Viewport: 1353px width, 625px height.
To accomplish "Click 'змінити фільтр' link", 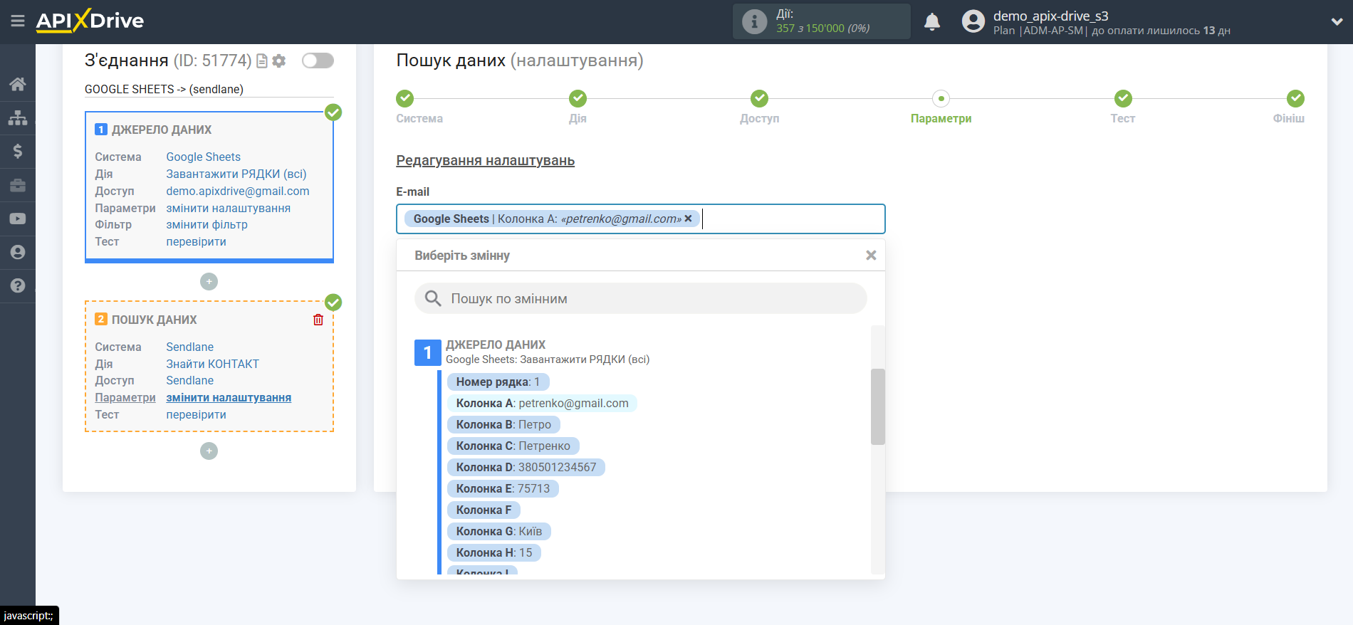I will [207, 224].
